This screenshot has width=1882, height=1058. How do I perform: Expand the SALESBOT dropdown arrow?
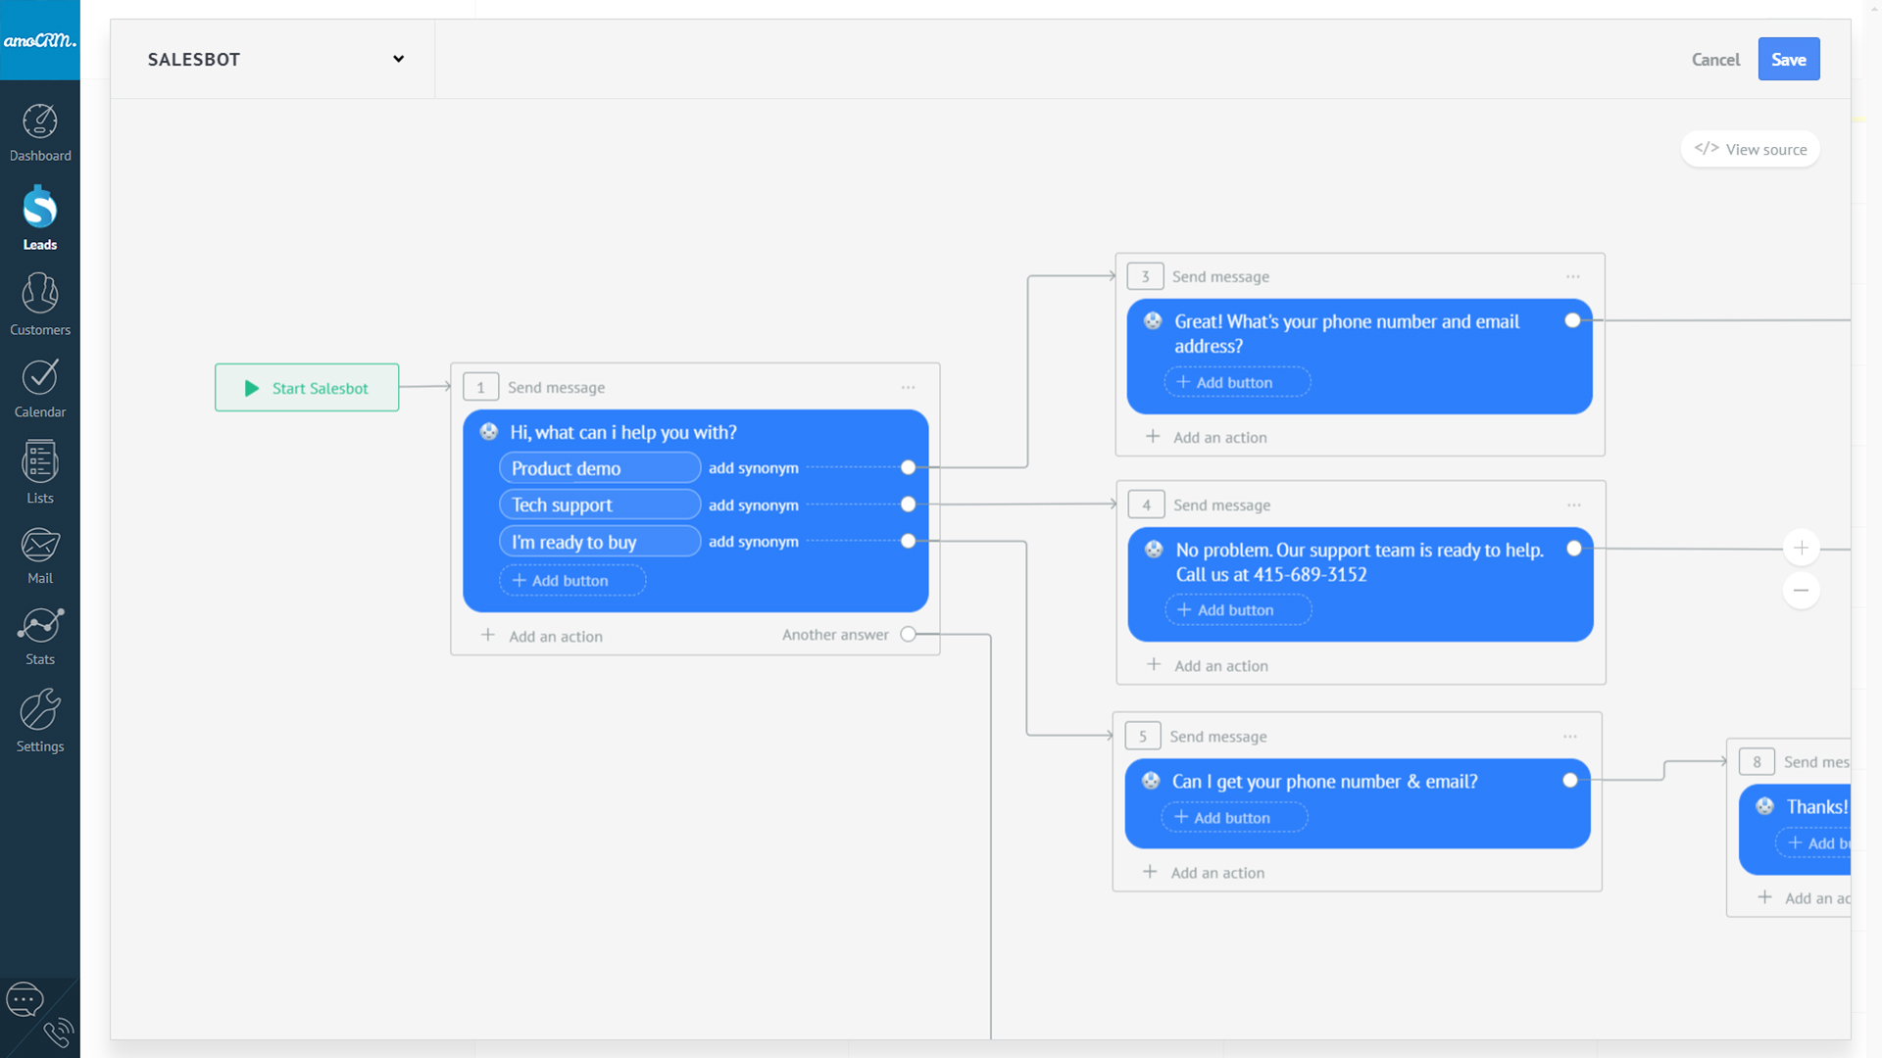[398, 59]
